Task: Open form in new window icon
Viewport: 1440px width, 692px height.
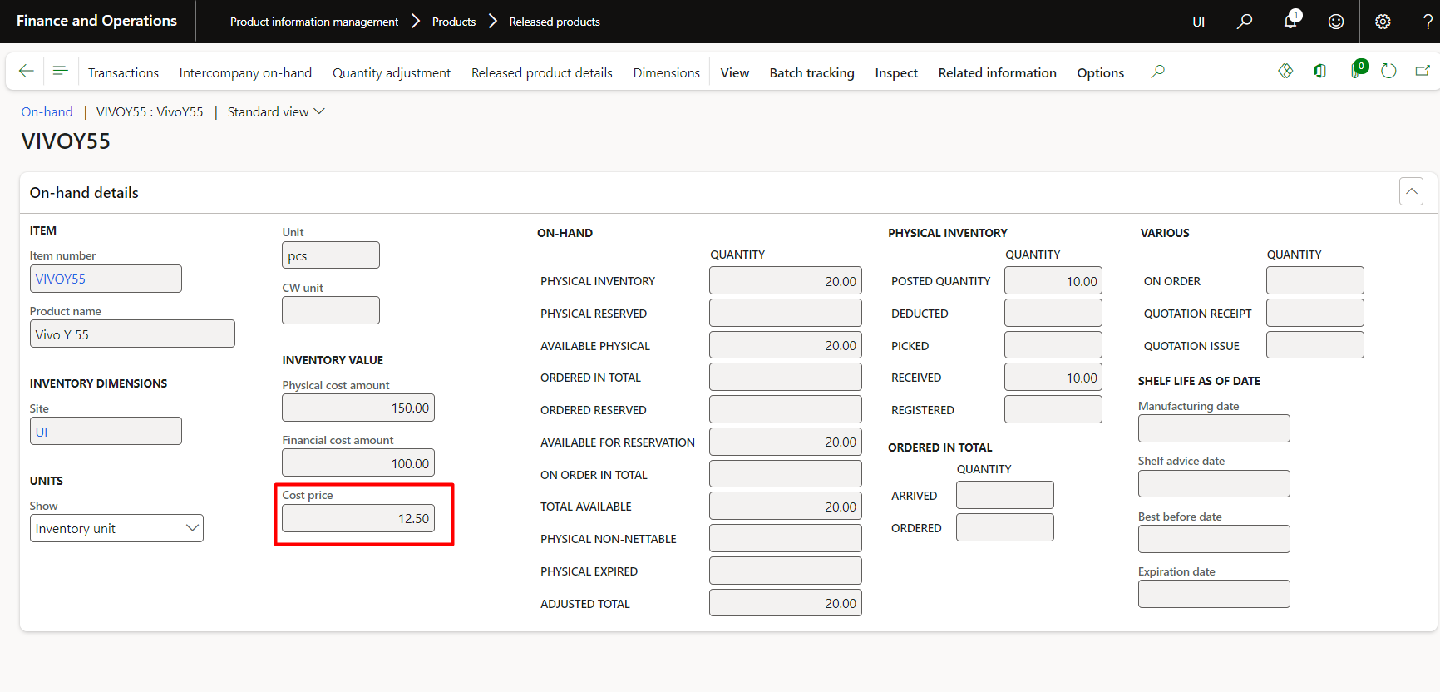Action: [1423, 72]
